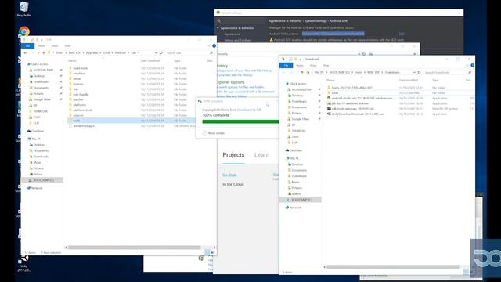The height and width of the screenshot is (282, 501).
Task: Select BOOTCAMP drive in Downloads navigation pane
Action: point(301,200)
